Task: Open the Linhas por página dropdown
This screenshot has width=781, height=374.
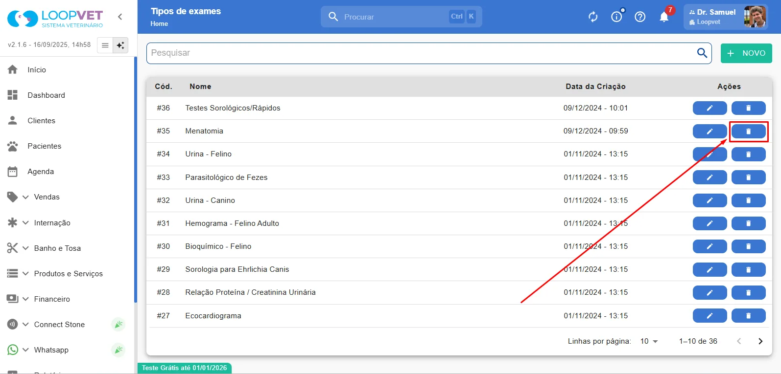Action: point(649,341)
